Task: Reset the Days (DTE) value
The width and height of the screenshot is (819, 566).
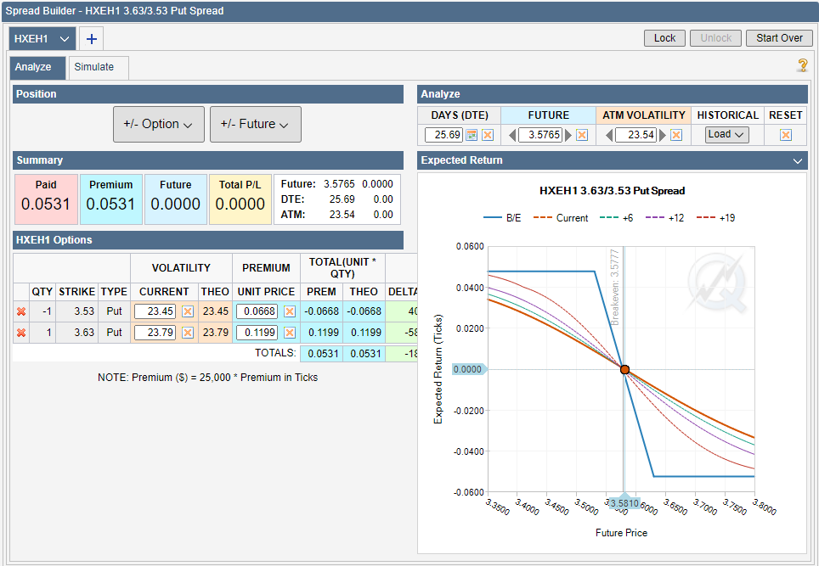Action: pyautogui.click(x=488, y=135)
